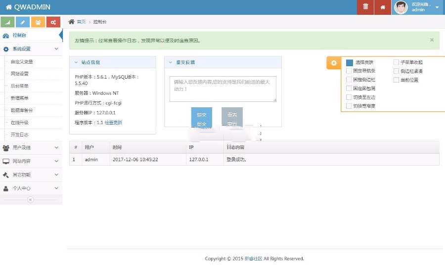Open 在线升级 submenu item
Image resolution: width=445 pixels, height=266 pixels.
click(x=20, y=123)
